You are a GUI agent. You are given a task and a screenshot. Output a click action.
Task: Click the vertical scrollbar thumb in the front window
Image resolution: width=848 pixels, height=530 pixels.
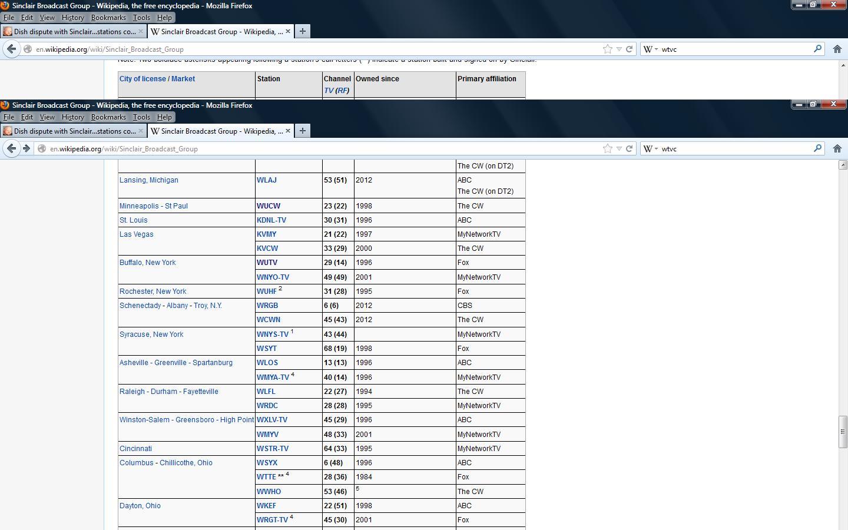843,432
